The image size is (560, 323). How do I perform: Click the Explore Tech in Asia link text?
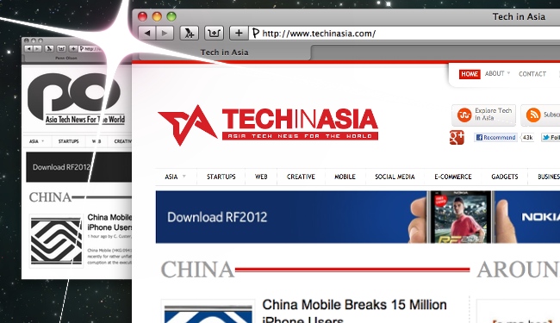(493, 115)
